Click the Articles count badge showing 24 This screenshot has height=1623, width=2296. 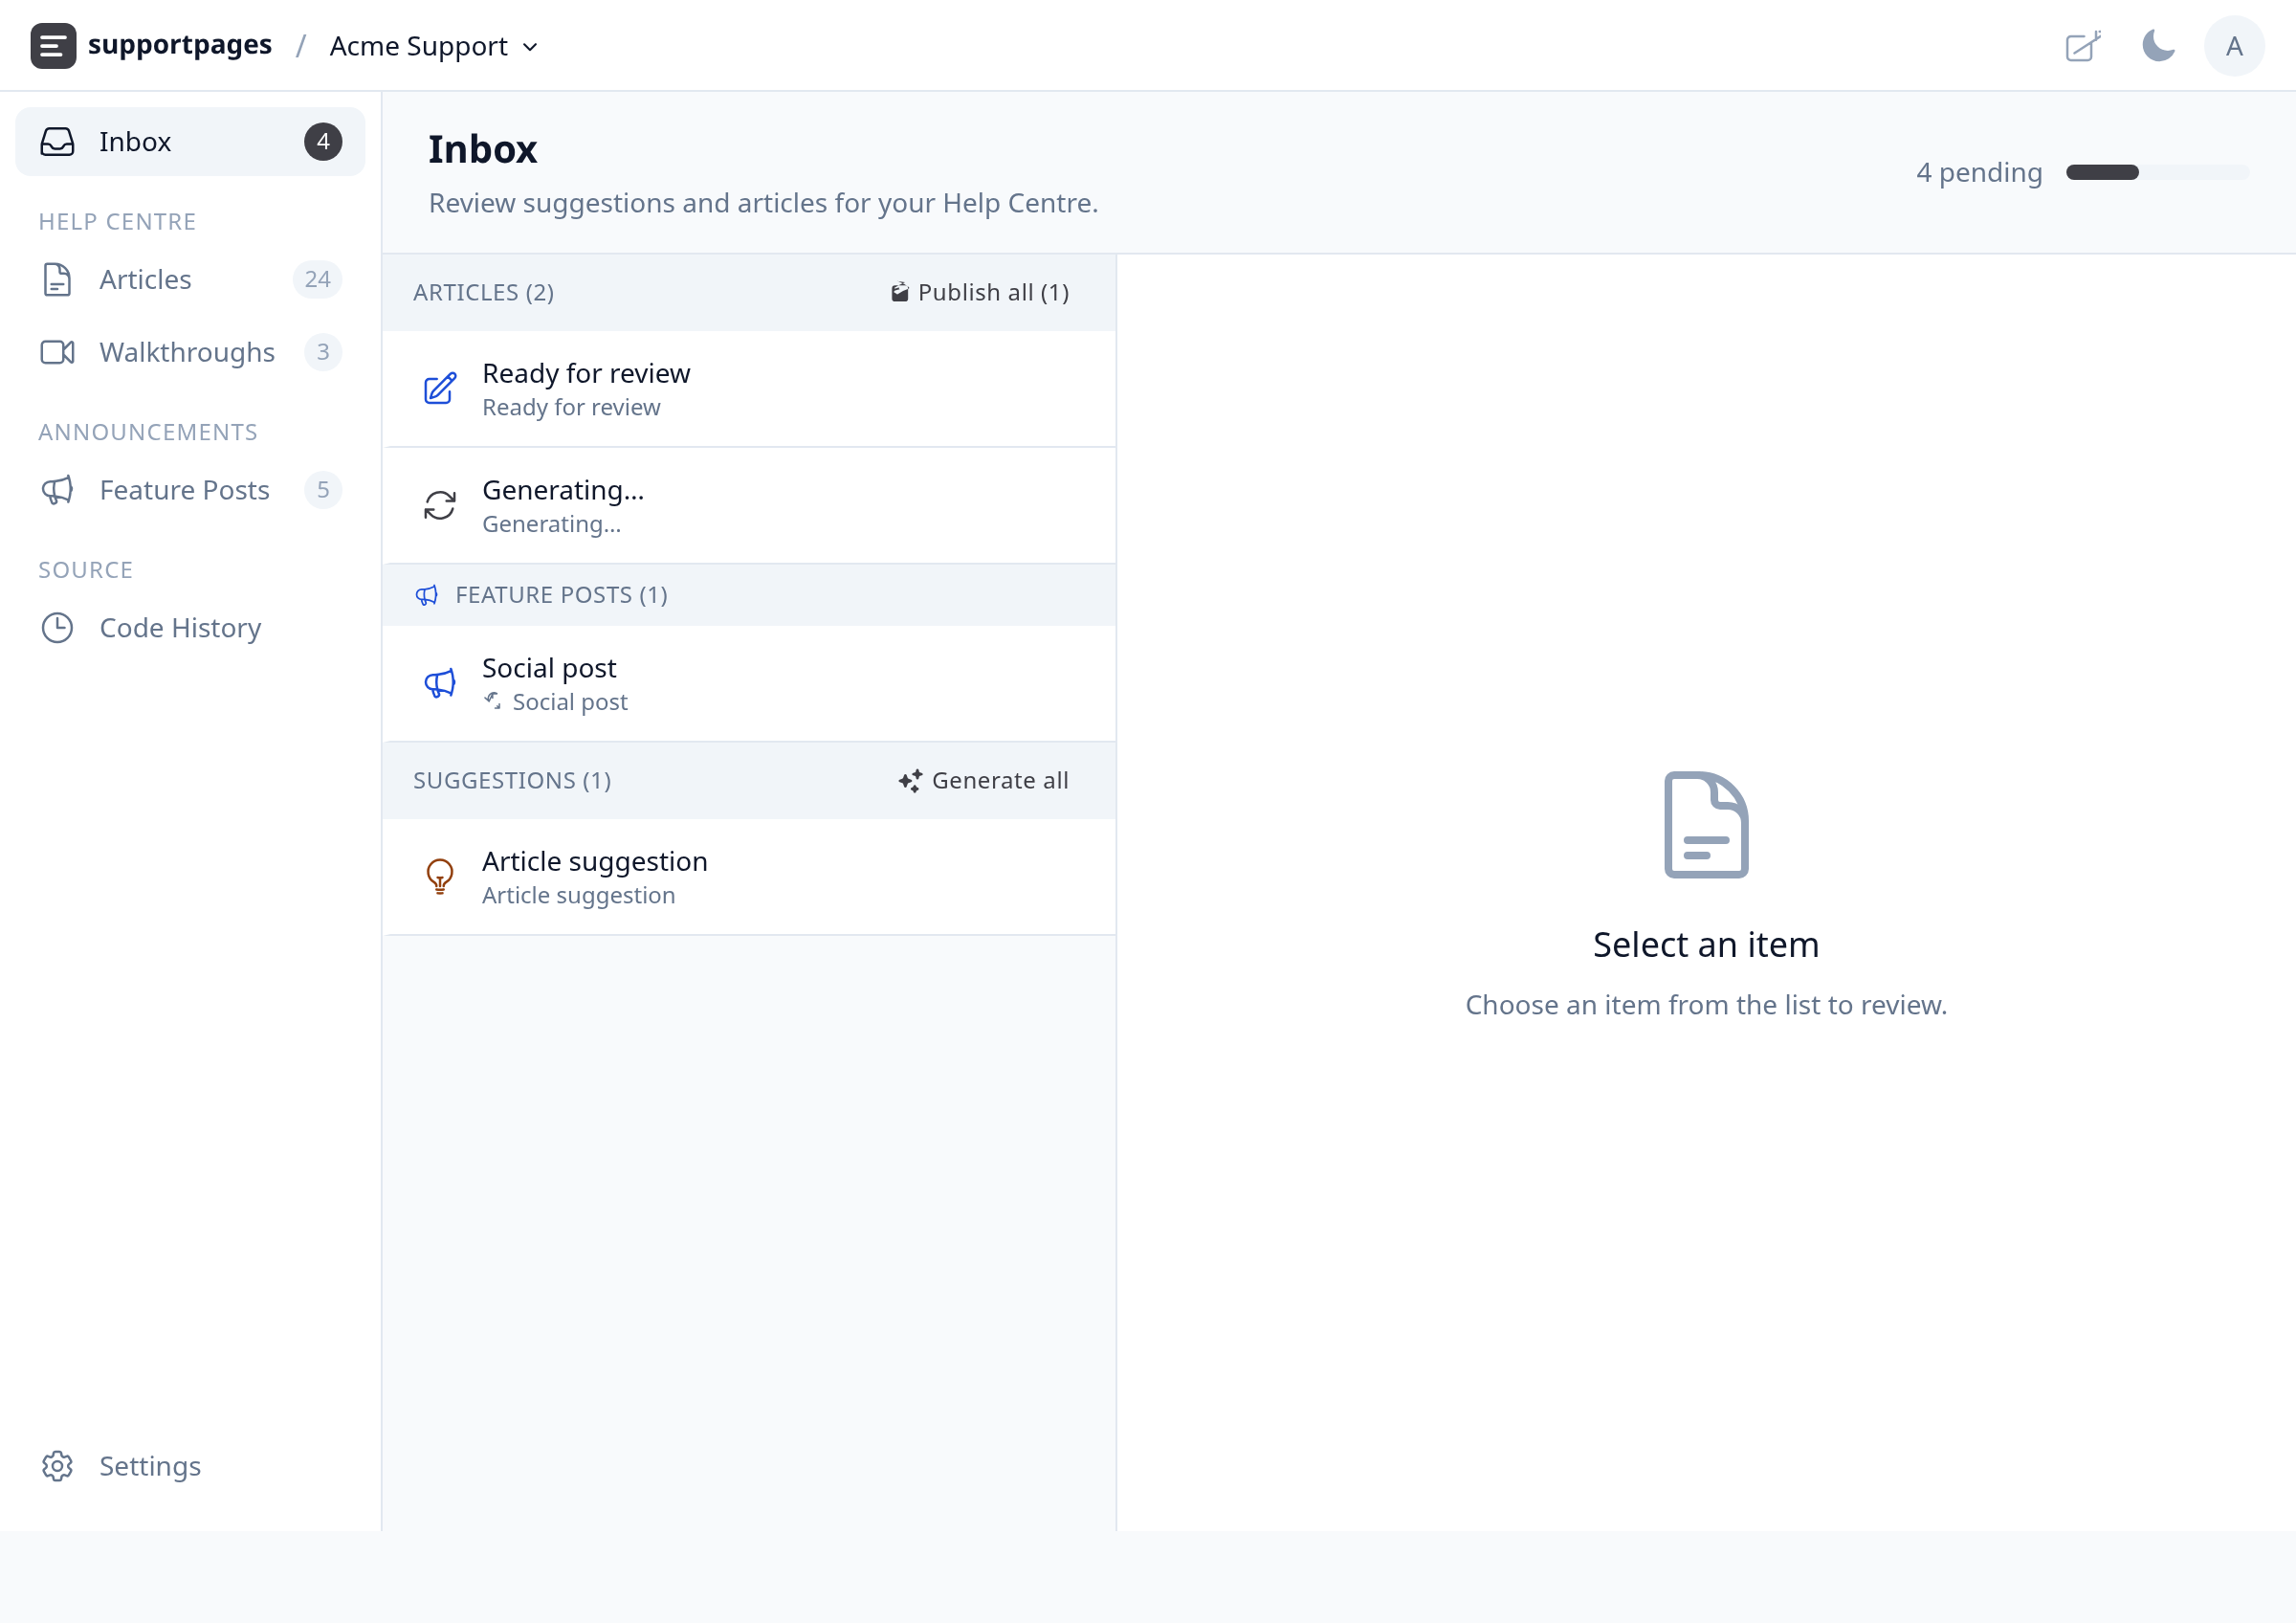pyautogui.click(x=318, y=279)
